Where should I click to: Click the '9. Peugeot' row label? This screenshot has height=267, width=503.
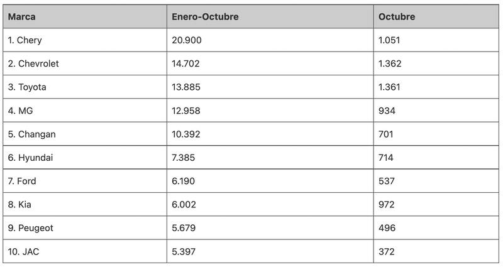click(x=30, y=228)
